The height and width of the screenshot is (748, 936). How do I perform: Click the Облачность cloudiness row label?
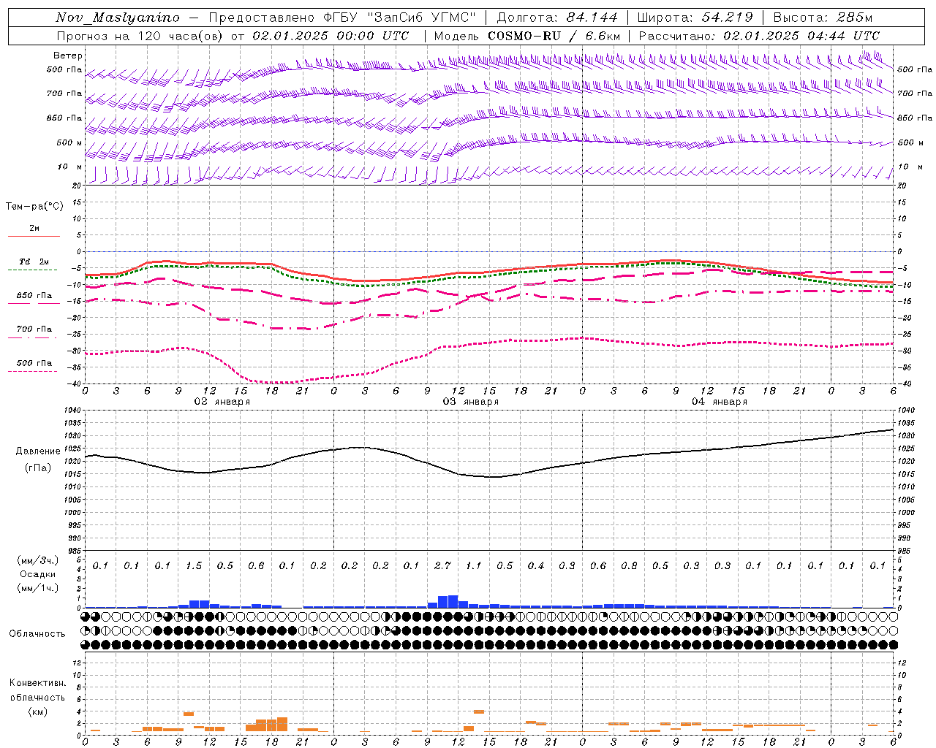37,634
